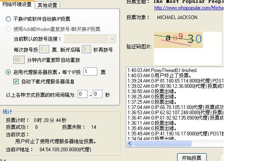Select the 1:36:11 AM 投票出错 log line

[x=152, y=123]
